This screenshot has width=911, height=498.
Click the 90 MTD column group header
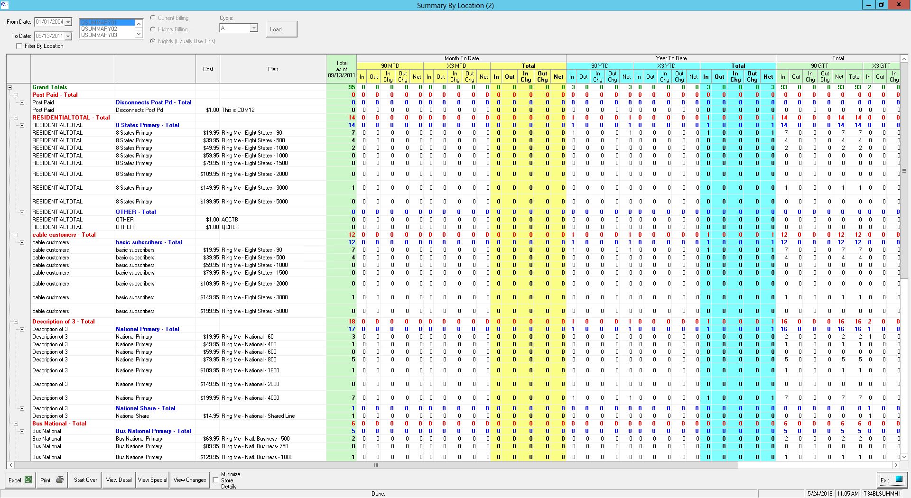tap(390, 65)
